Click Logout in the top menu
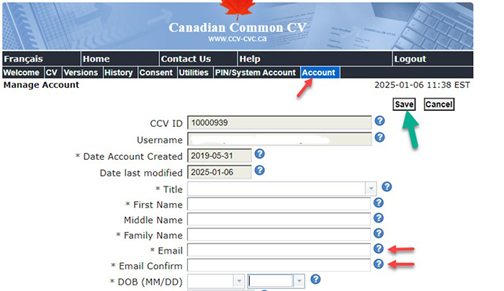This screenshot has height=291, width=504. click(410, 59)
